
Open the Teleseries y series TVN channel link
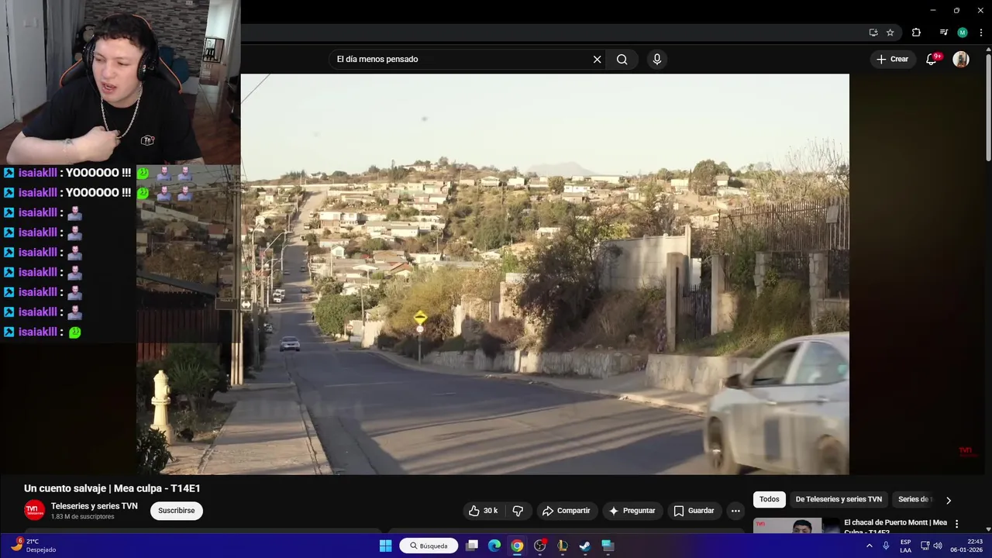coord(94,506)
